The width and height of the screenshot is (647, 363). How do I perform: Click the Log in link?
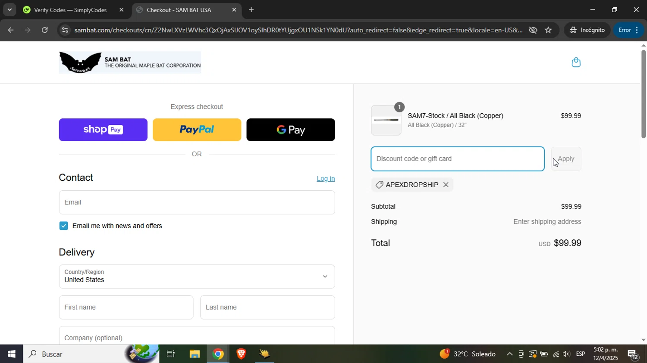[x=326, y=179]
